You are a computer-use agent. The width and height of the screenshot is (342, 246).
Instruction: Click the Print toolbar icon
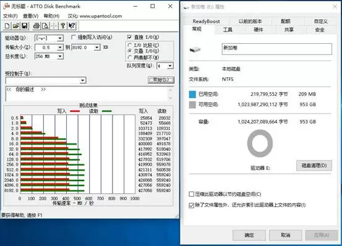coord(36,26)
